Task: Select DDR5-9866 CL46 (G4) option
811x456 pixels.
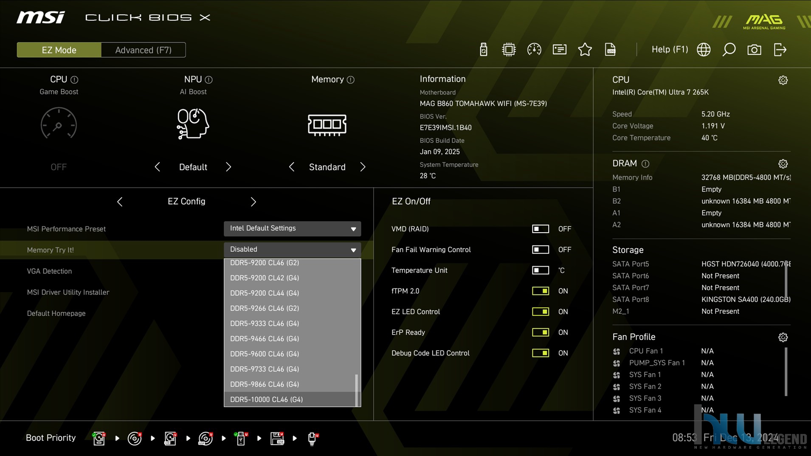Action: [x=290, y=384]
